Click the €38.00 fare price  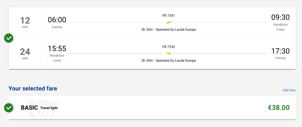278,108
